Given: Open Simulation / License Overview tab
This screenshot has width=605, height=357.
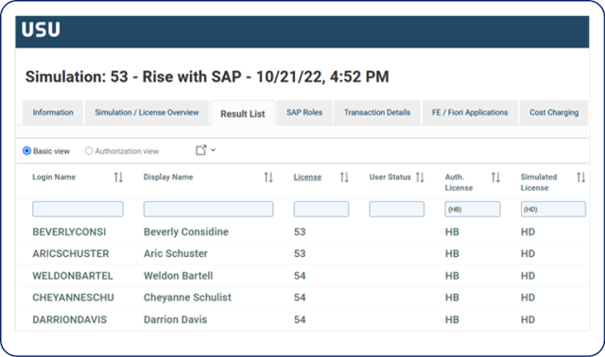Looking at the screenshot, I should pyautogui.click(x=147, y=112).
